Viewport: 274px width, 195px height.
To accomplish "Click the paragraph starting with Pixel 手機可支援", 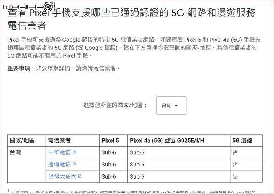I will click(134, 48).
